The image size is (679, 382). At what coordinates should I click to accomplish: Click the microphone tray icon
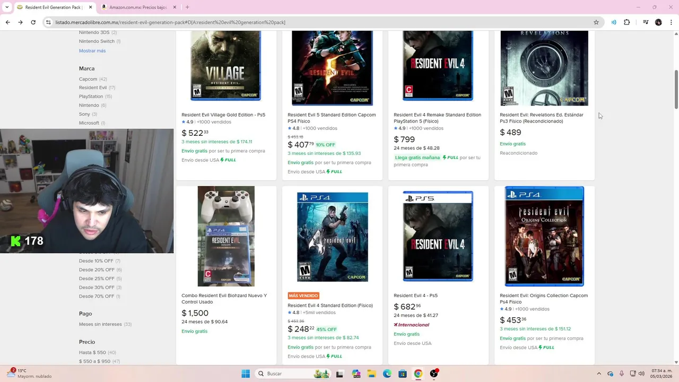pyautogui.click(x=622, y=374)
